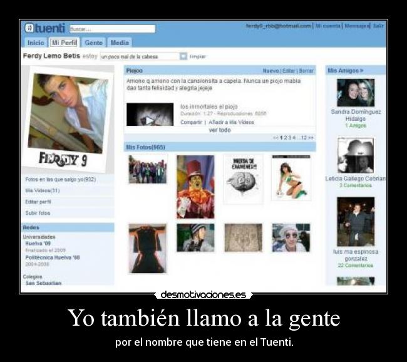Open the Ferdy 9 profile photo

point(68,119)
